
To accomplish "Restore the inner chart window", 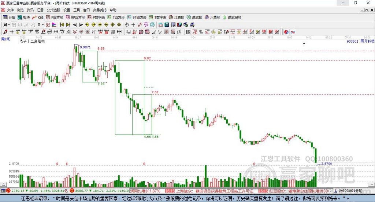I will tap(367, 10).
